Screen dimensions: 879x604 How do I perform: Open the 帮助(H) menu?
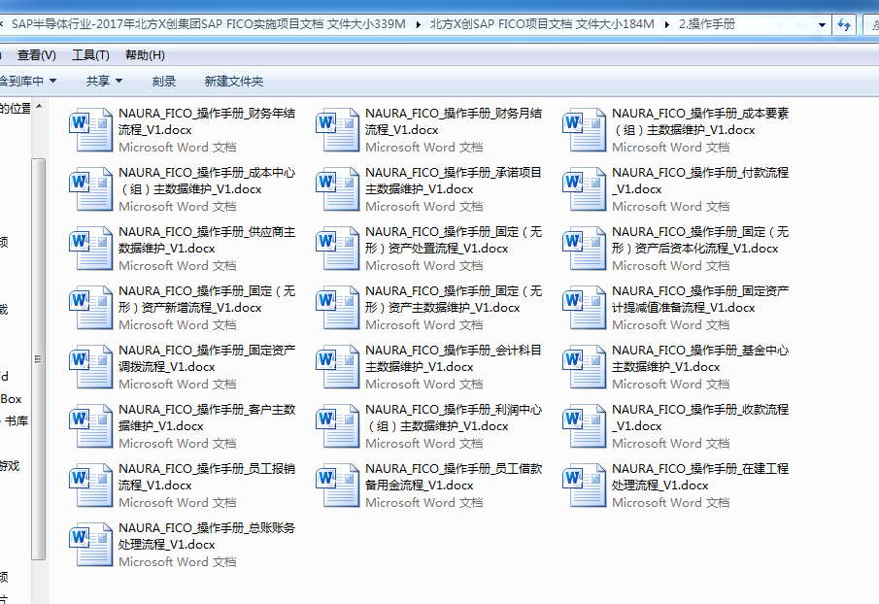[145, 55]
